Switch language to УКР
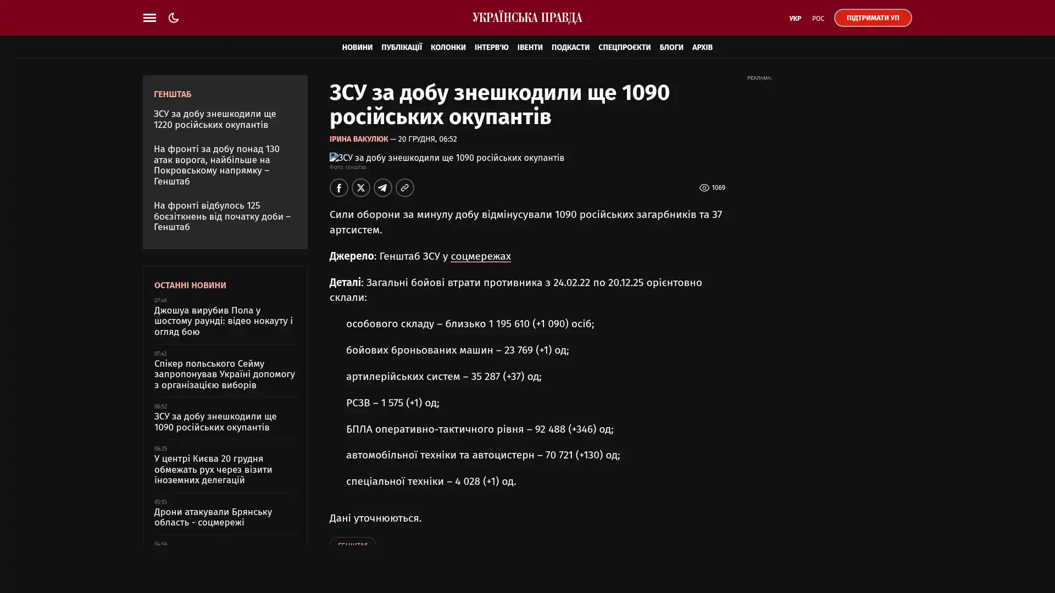 (795, 19)
